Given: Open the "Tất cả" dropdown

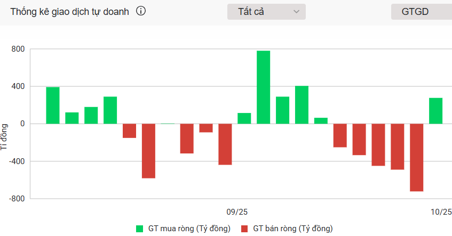Looking at the screenshot, I should tap(266, 12).
